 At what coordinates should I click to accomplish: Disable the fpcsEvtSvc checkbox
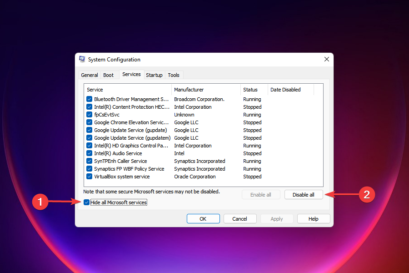[89, 114]
